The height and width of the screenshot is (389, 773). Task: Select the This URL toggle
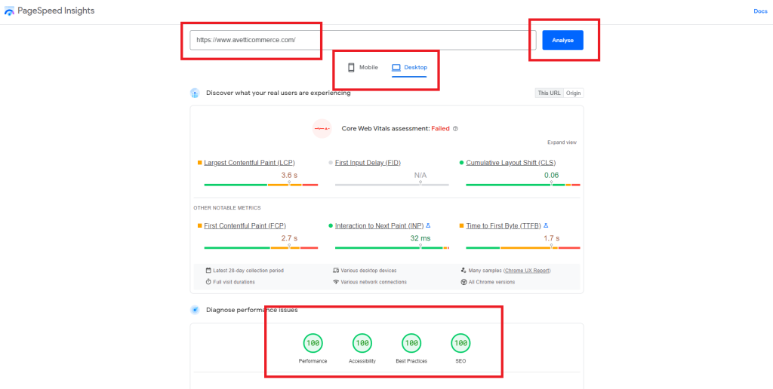pos(550,93)
